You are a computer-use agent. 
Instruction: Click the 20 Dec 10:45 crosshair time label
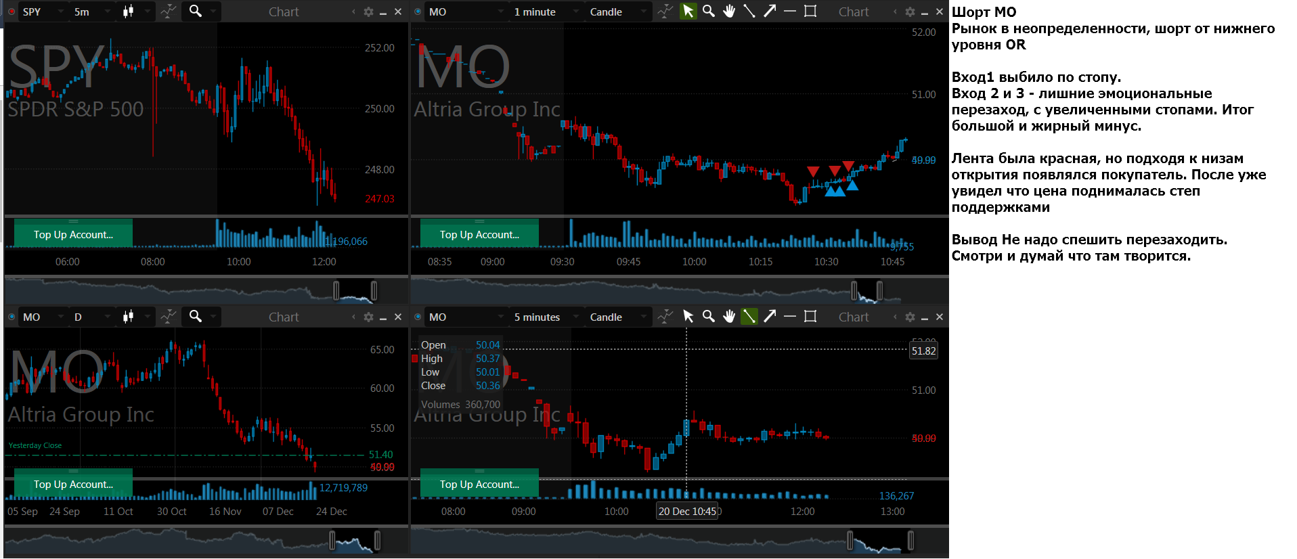(x=687, y=511)
